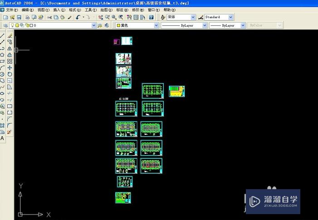Open the 修改 menu
The width and height of the screenshot is (318, 220).
click(x=138, y=10)
